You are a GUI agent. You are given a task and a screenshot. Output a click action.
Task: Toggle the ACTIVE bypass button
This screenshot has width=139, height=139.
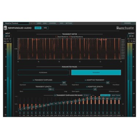[x=38, y=28]
